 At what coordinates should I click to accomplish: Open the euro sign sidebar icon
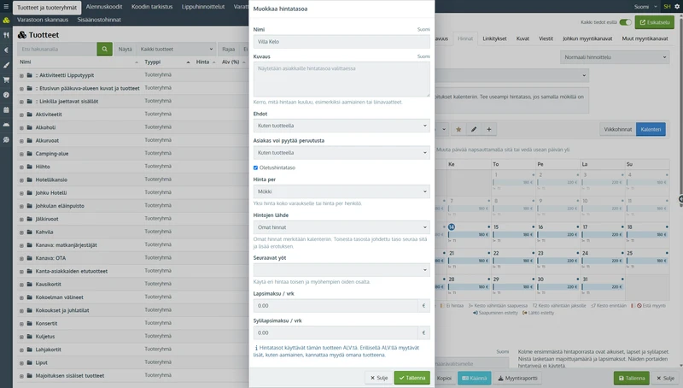[6, 50]
